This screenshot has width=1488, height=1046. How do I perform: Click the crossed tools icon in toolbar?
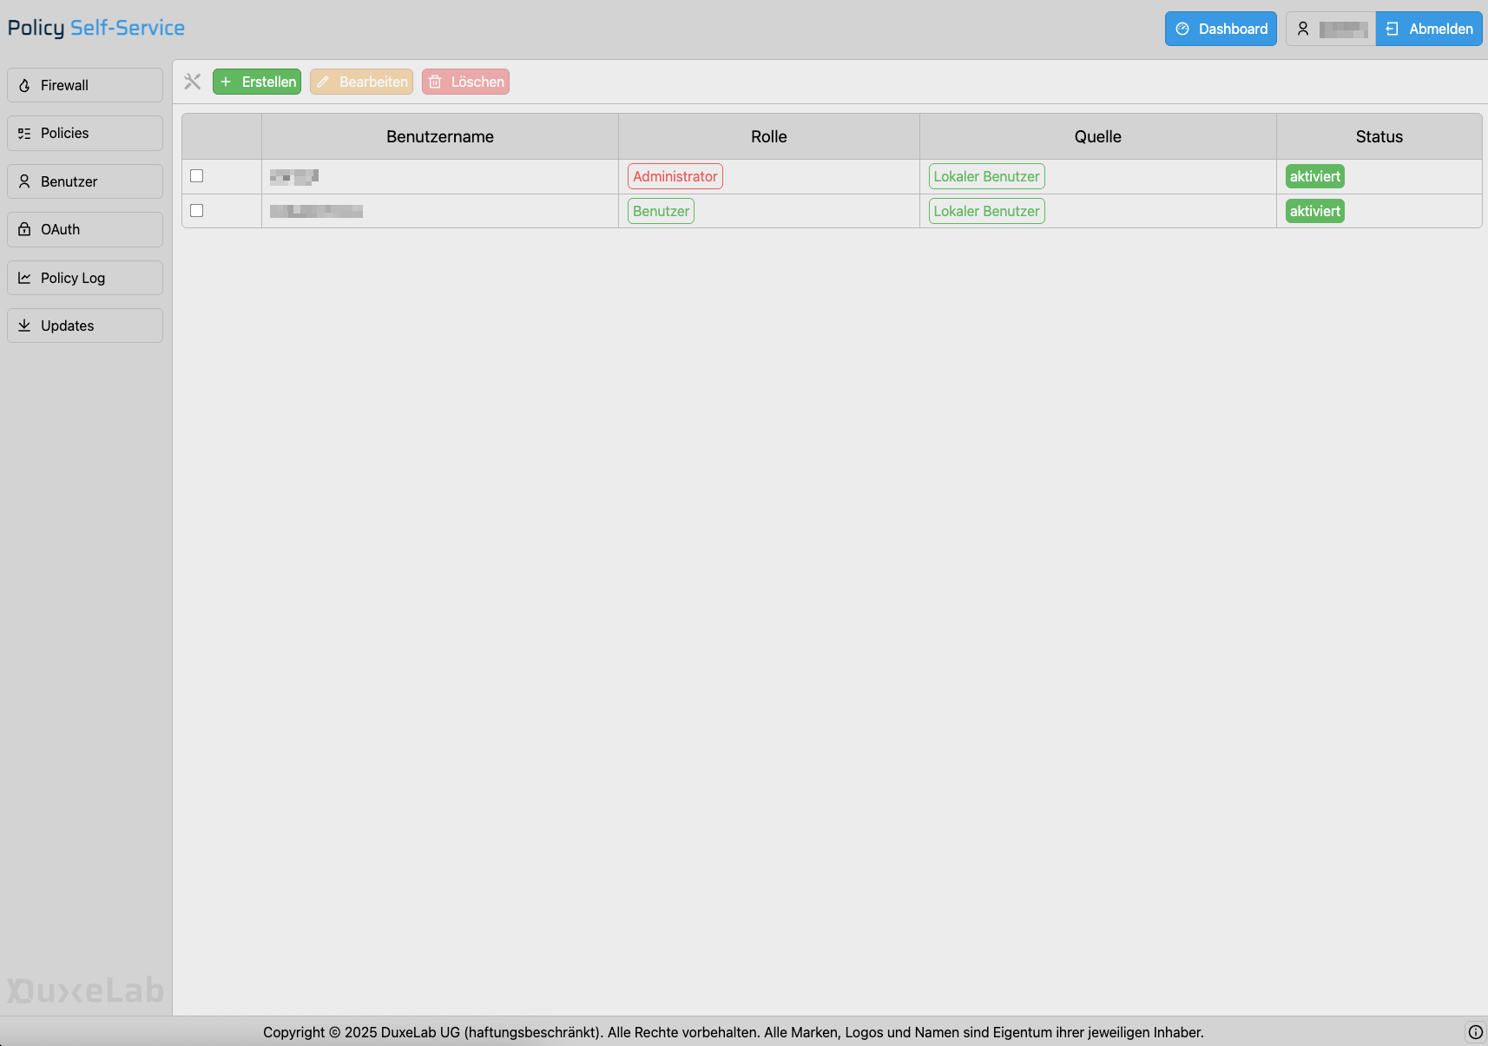click(193, 82)
